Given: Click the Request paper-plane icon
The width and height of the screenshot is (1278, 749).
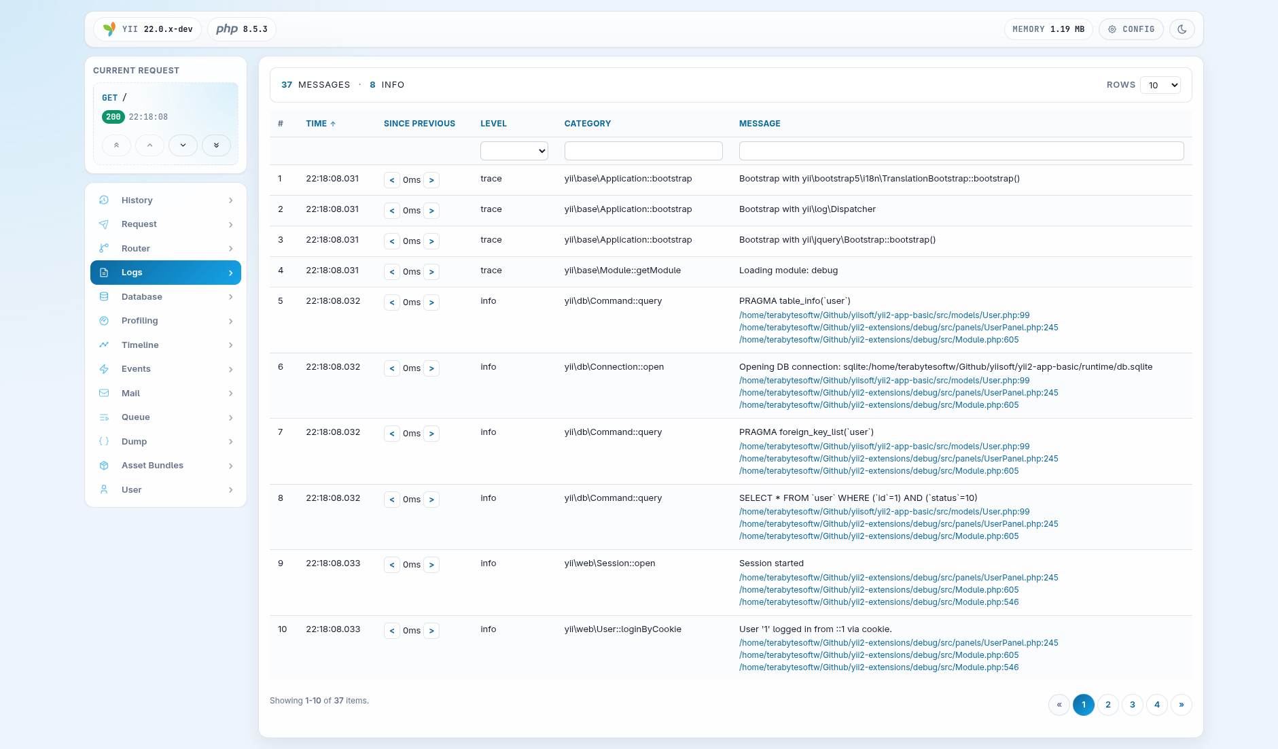Looking at the screenshot, I should [104, 224].
